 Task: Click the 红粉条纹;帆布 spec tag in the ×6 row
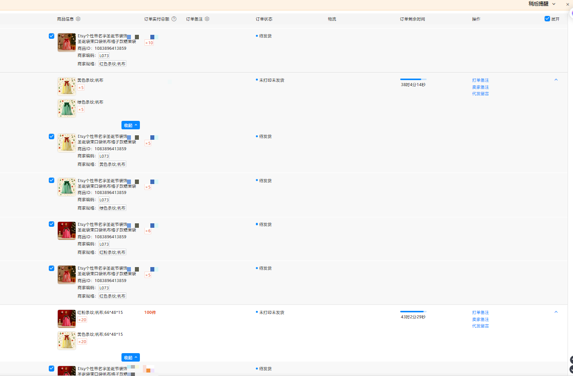coord(113,252)
